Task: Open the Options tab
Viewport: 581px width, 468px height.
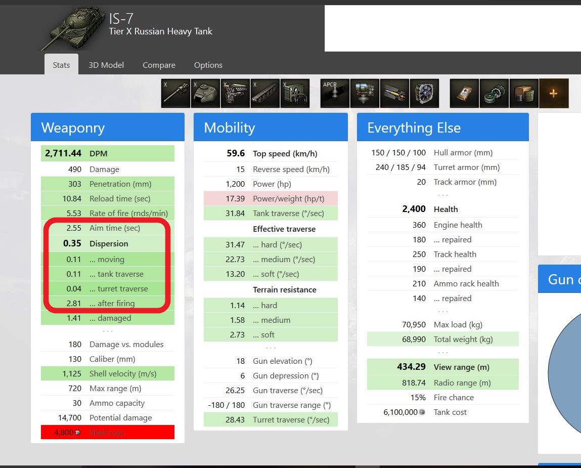Action: [x=208, y=65]
